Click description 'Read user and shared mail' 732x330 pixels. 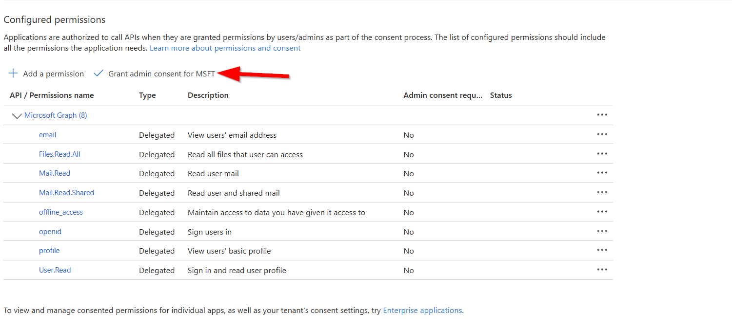point(234,193)
